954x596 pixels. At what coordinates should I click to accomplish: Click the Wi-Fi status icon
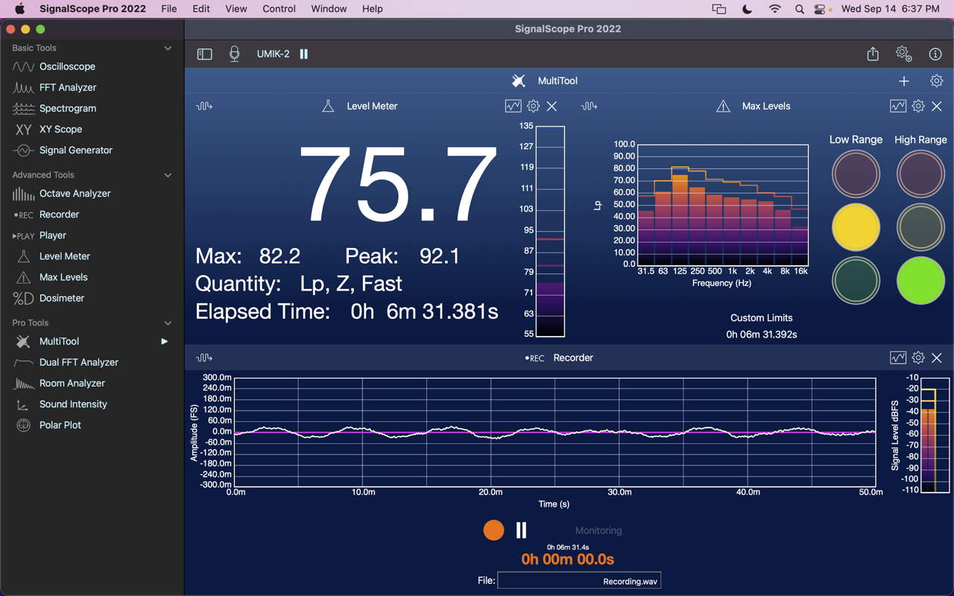click(x=775, y=9)
